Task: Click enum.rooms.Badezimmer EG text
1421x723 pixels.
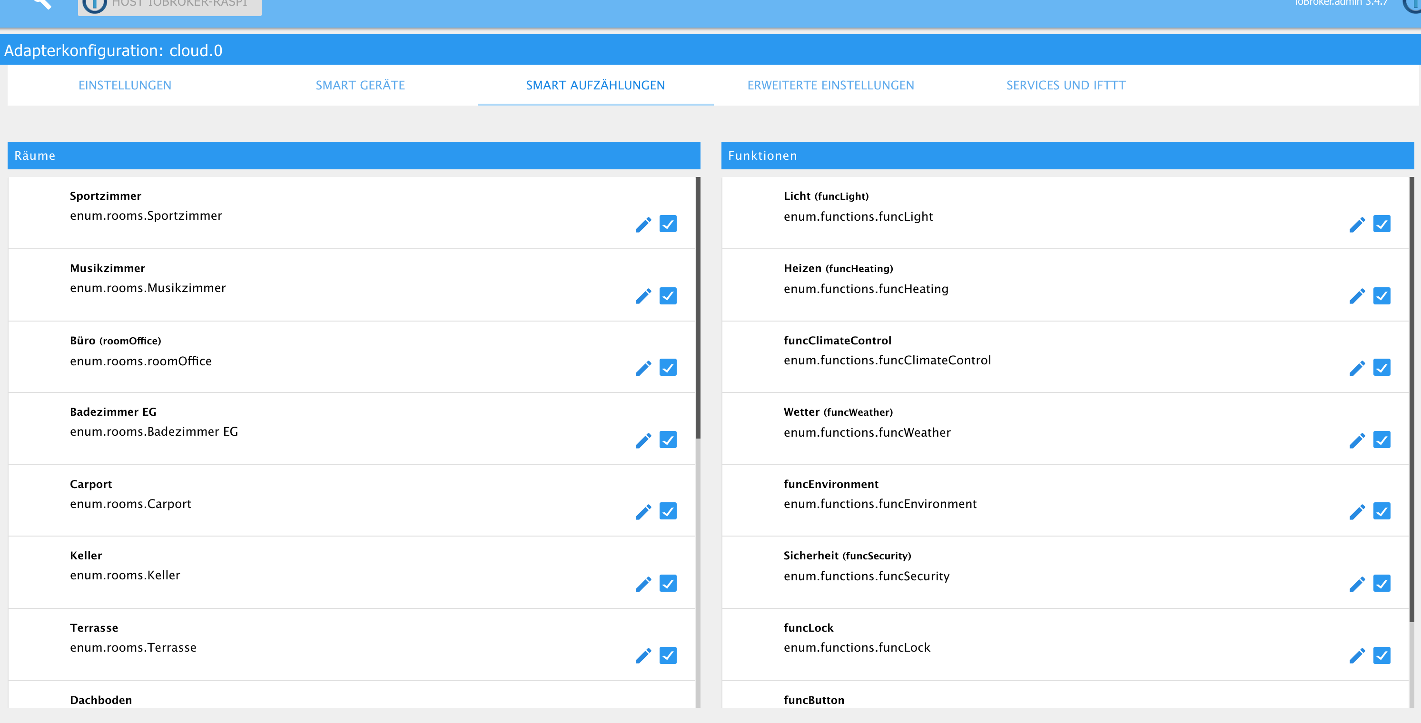Action: coord(154,431)
